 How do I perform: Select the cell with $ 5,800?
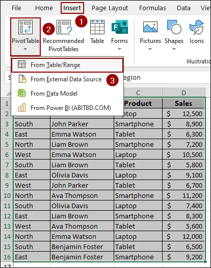(x=183, y=165)
